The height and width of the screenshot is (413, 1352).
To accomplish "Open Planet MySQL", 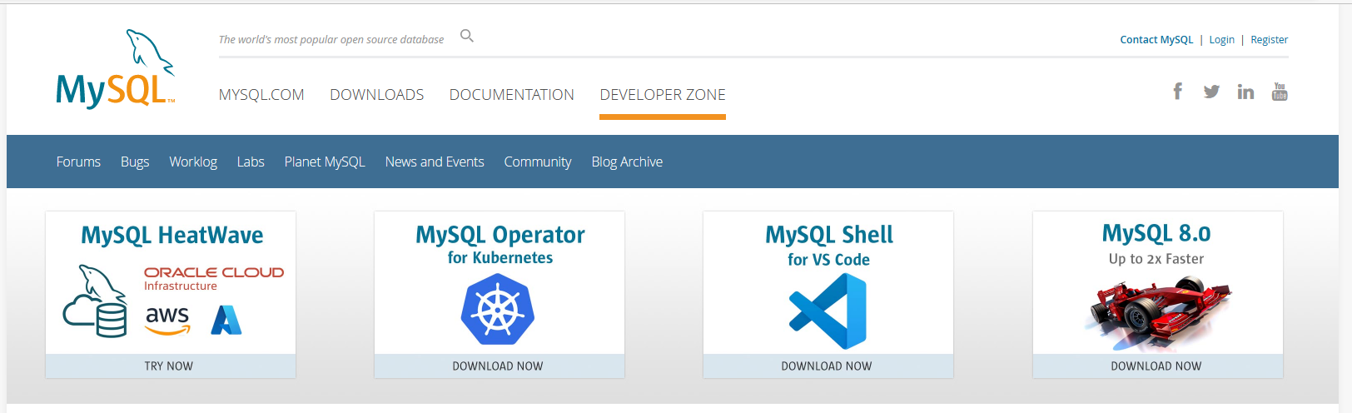I will (325, 162).
